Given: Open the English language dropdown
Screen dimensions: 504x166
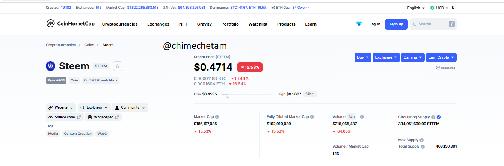Looking at the screenshot, I should (x=416, y=8).
